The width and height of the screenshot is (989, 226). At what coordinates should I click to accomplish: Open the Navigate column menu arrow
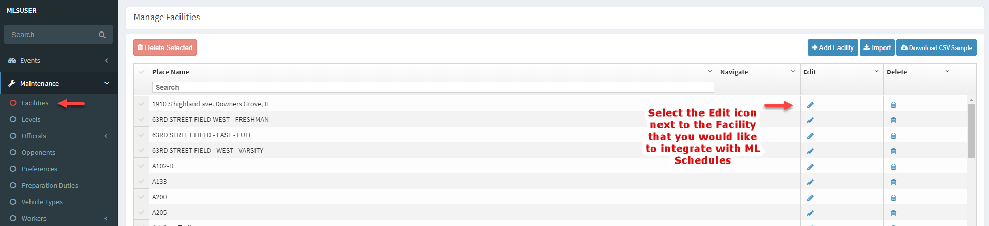pos(793,71)
